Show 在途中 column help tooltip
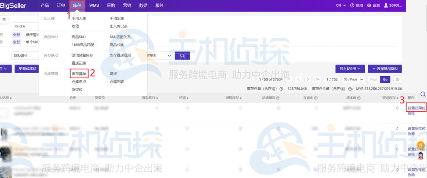 click(316, 98)
